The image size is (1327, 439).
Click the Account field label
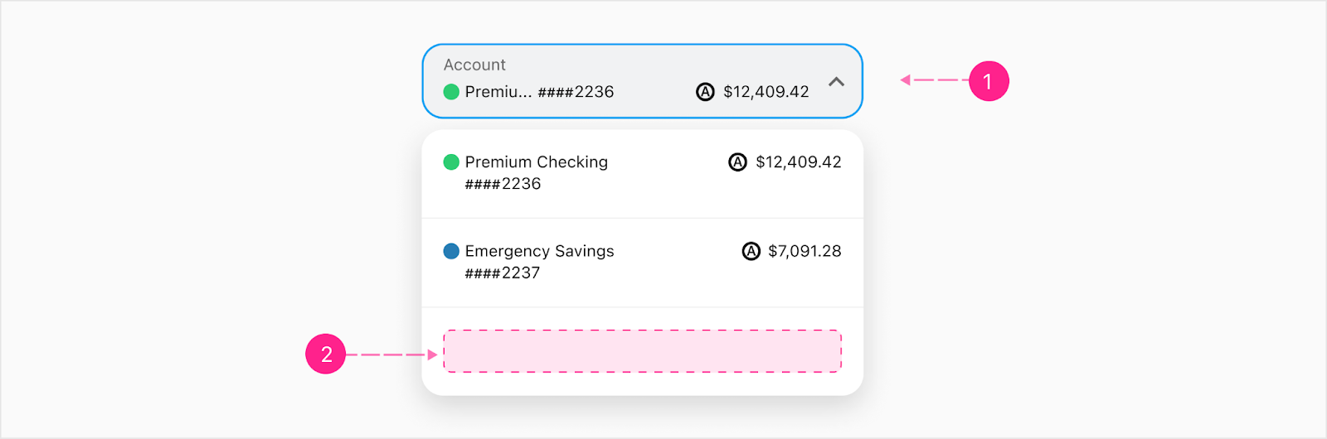point(474,65)
